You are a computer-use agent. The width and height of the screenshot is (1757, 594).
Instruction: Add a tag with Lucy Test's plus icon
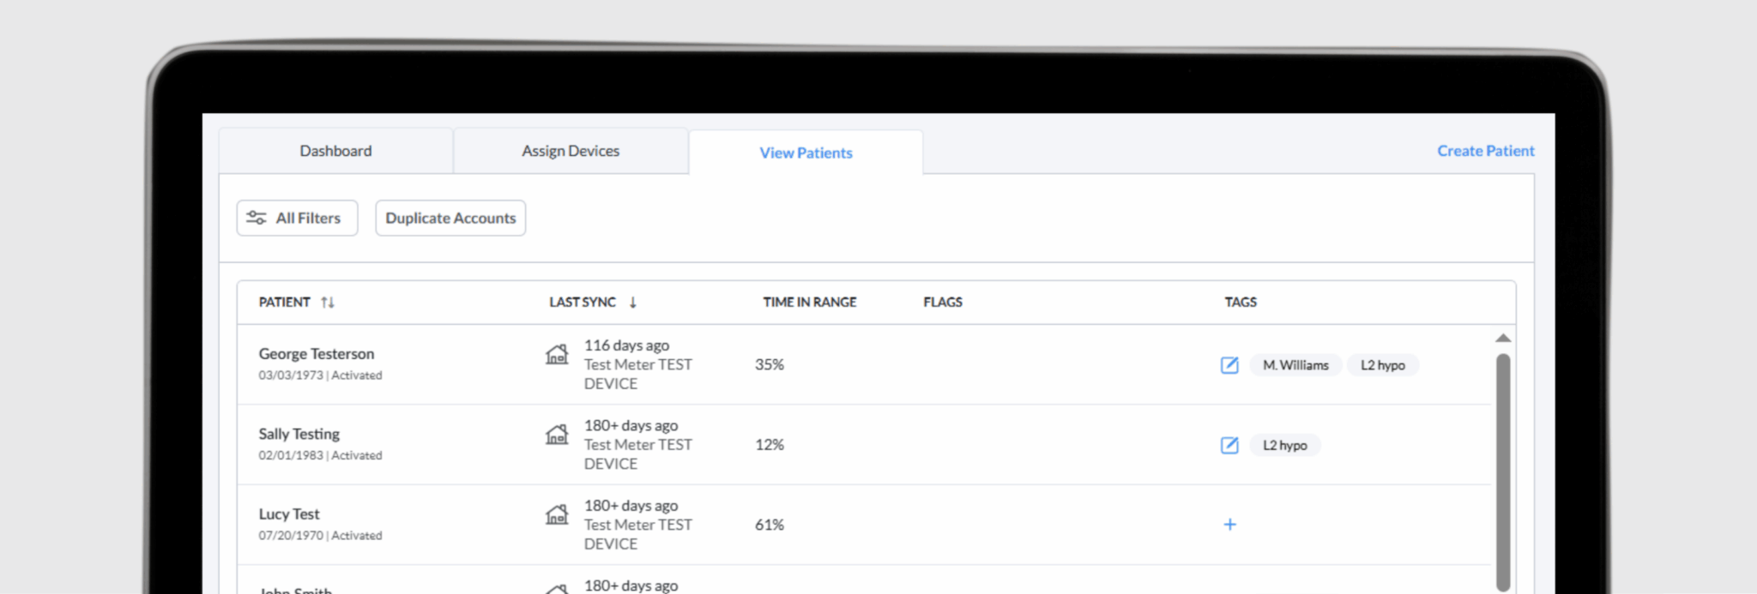[1229, 525]
